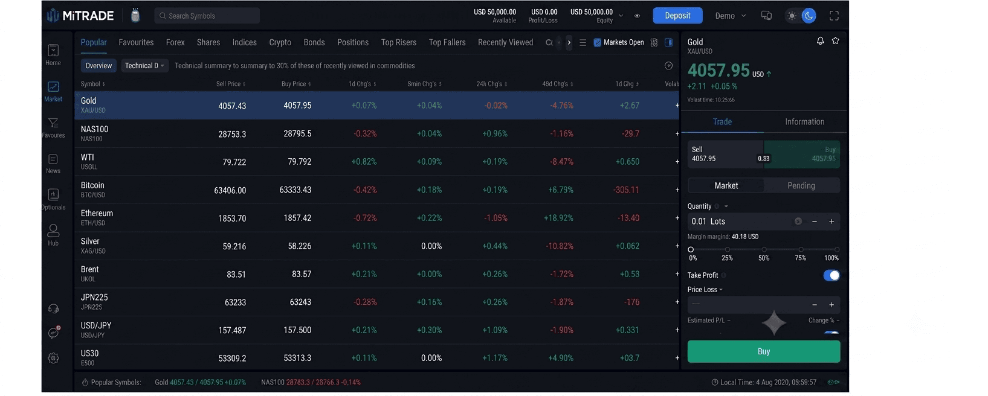Switch off the Take Profit toggle

831,275
